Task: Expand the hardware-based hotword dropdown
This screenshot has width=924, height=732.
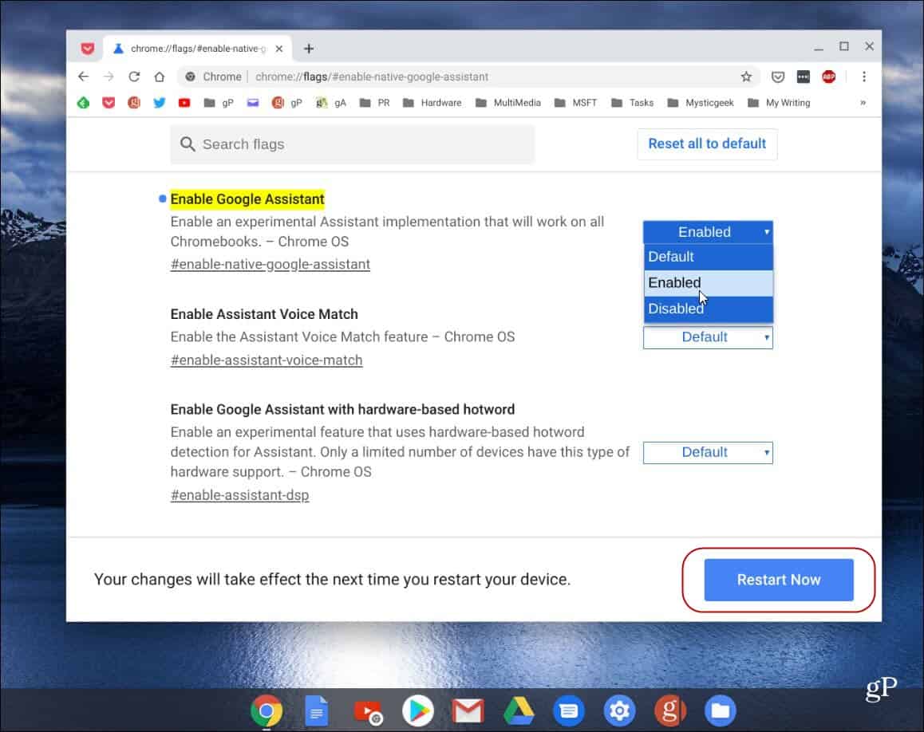Action: [708, 452]
